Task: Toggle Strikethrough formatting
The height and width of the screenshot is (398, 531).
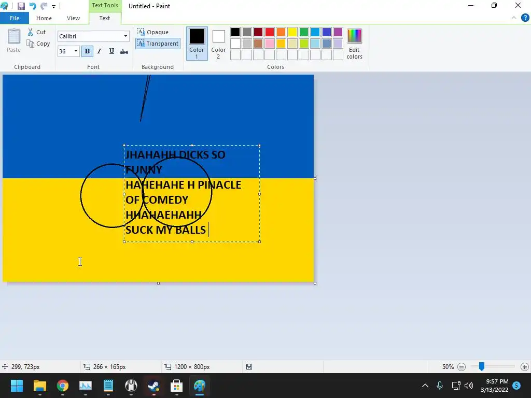Action: point(124,51)
